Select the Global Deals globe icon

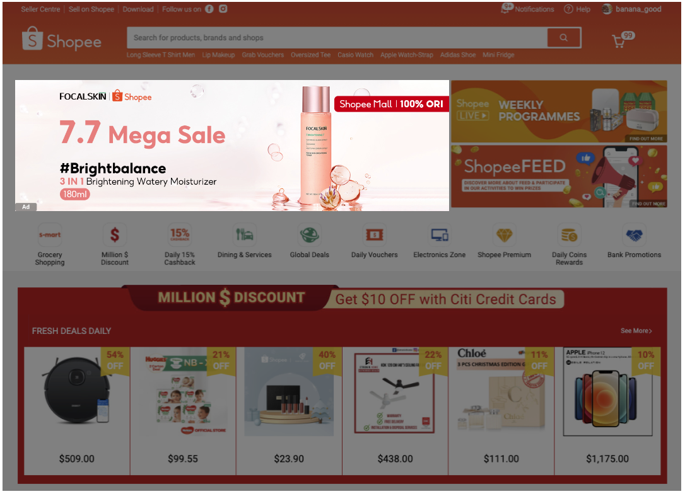point(309,235)
